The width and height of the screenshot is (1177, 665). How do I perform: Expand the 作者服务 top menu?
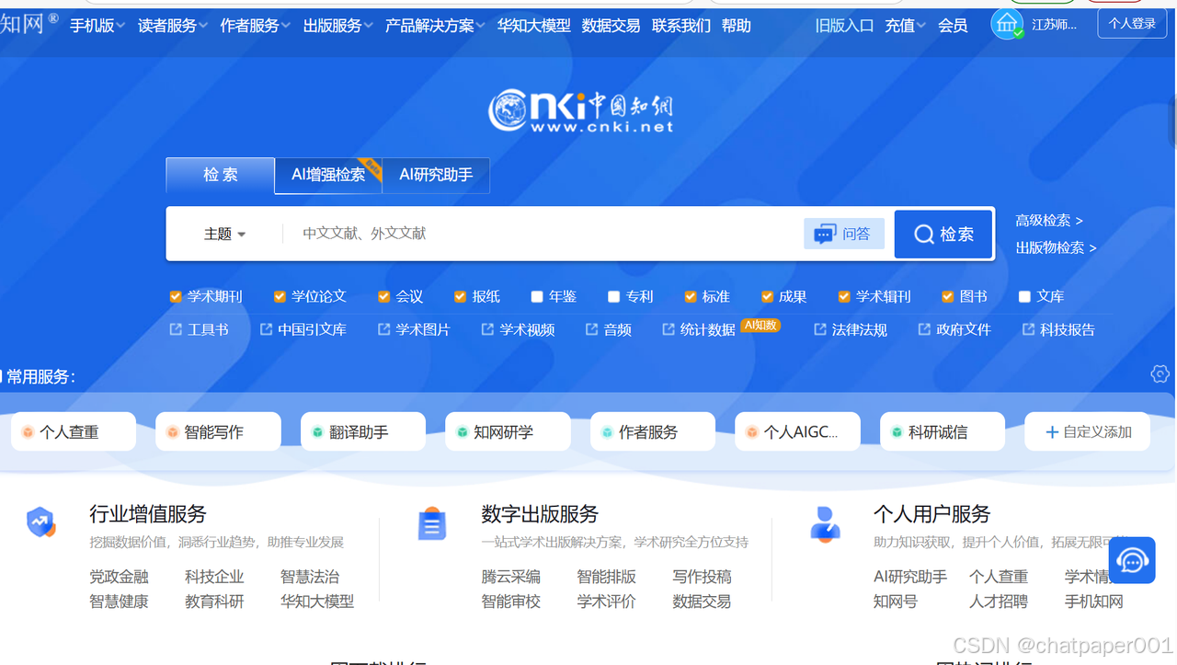(x=256, y=26)
